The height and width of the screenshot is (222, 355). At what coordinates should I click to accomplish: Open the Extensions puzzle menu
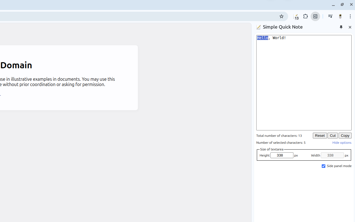305,16
